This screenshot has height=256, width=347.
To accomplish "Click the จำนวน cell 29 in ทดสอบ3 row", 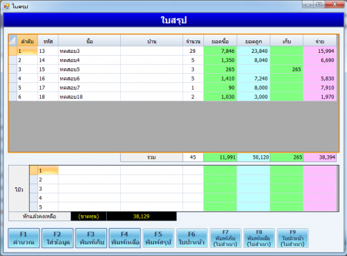I will 193,51.
